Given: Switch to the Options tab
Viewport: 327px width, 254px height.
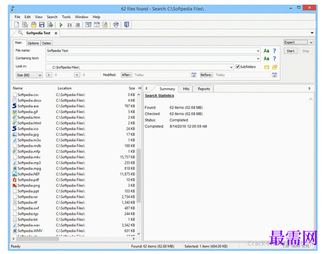Looking at the screenshot, I should click(33, 43).
